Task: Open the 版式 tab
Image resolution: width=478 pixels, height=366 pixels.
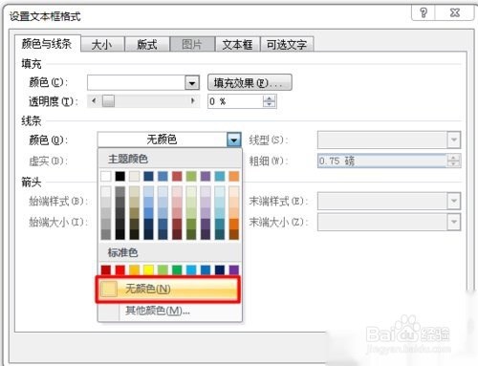Action: click(x=146, y=44)
